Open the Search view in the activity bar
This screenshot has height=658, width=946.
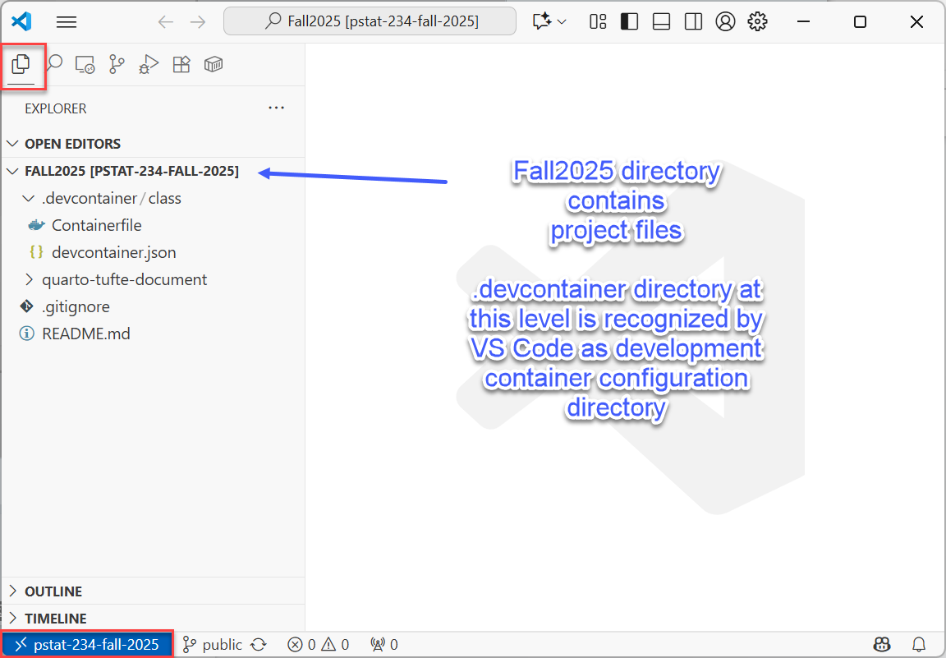coord(53,64)
